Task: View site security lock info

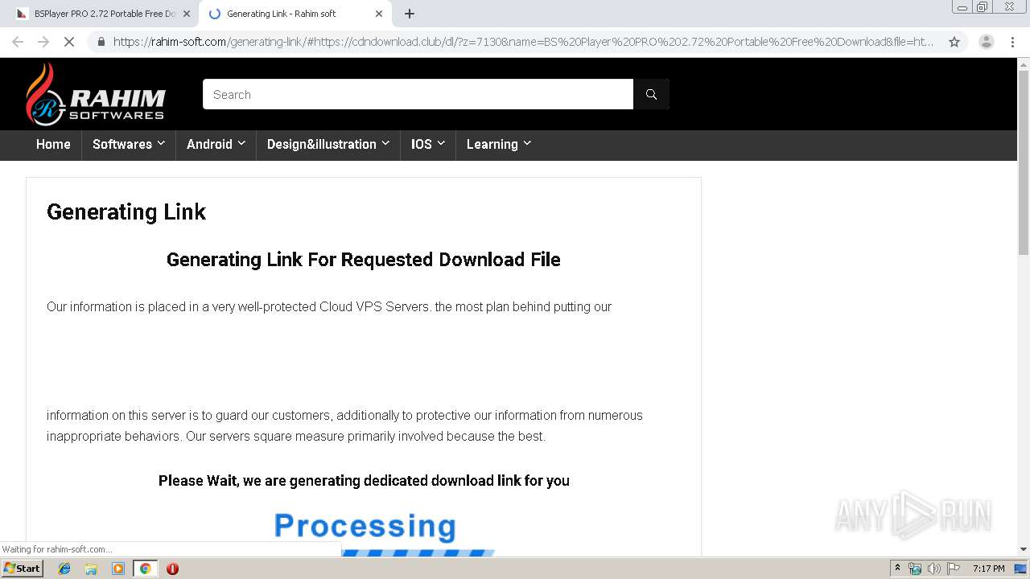Action: 101,42
